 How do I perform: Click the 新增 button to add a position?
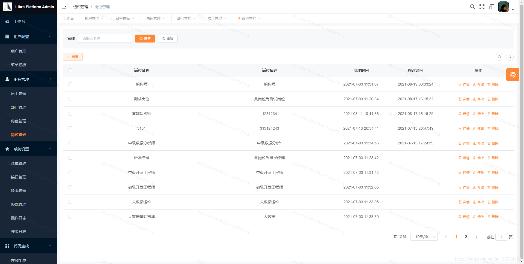(73, 57)
